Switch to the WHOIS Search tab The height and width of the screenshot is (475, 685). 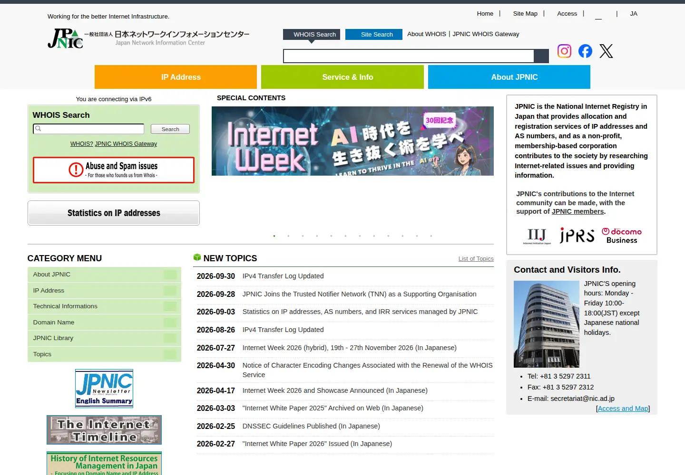[312, 35]
